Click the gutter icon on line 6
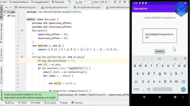This screenshot has height=106, width=190. tap(22, 31)
